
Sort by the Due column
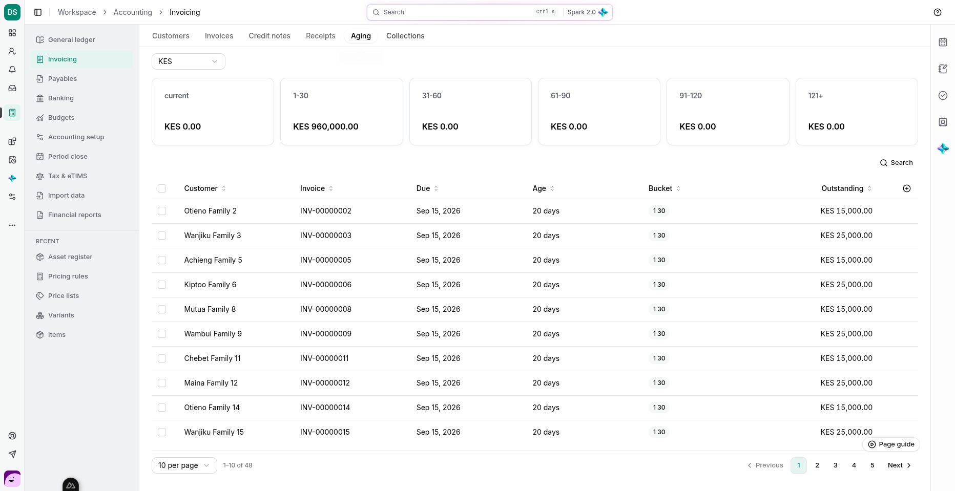coord(427,188)
